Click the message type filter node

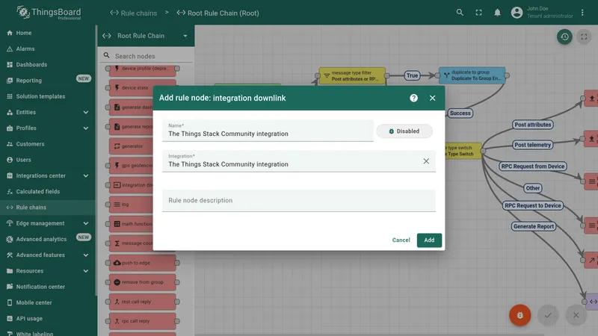tap(352, 75)
